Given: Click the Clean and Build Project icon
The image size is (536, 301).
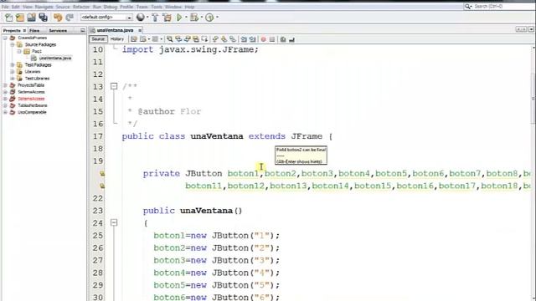Looking at the screenshot, I should pyautogui.click(x=167, y=17).
